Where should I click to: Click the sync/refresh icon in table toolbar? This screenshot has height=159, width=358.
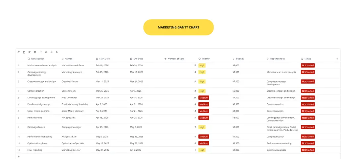19,52
